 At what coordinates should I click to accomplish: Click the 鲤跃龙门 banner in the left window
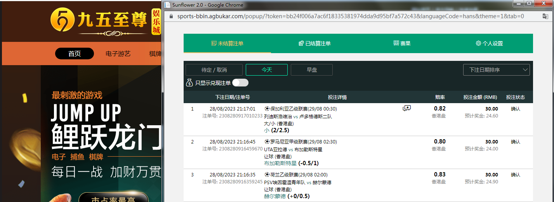click(106, 136)
